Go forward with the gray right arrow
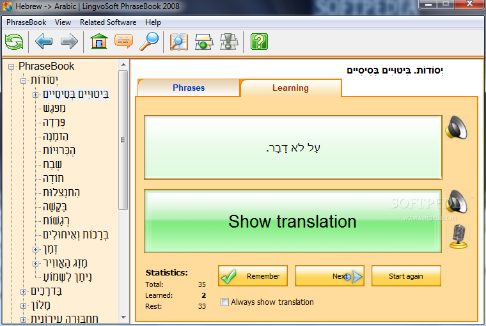Viewport: 486px width, 326px height. point(69,42)
